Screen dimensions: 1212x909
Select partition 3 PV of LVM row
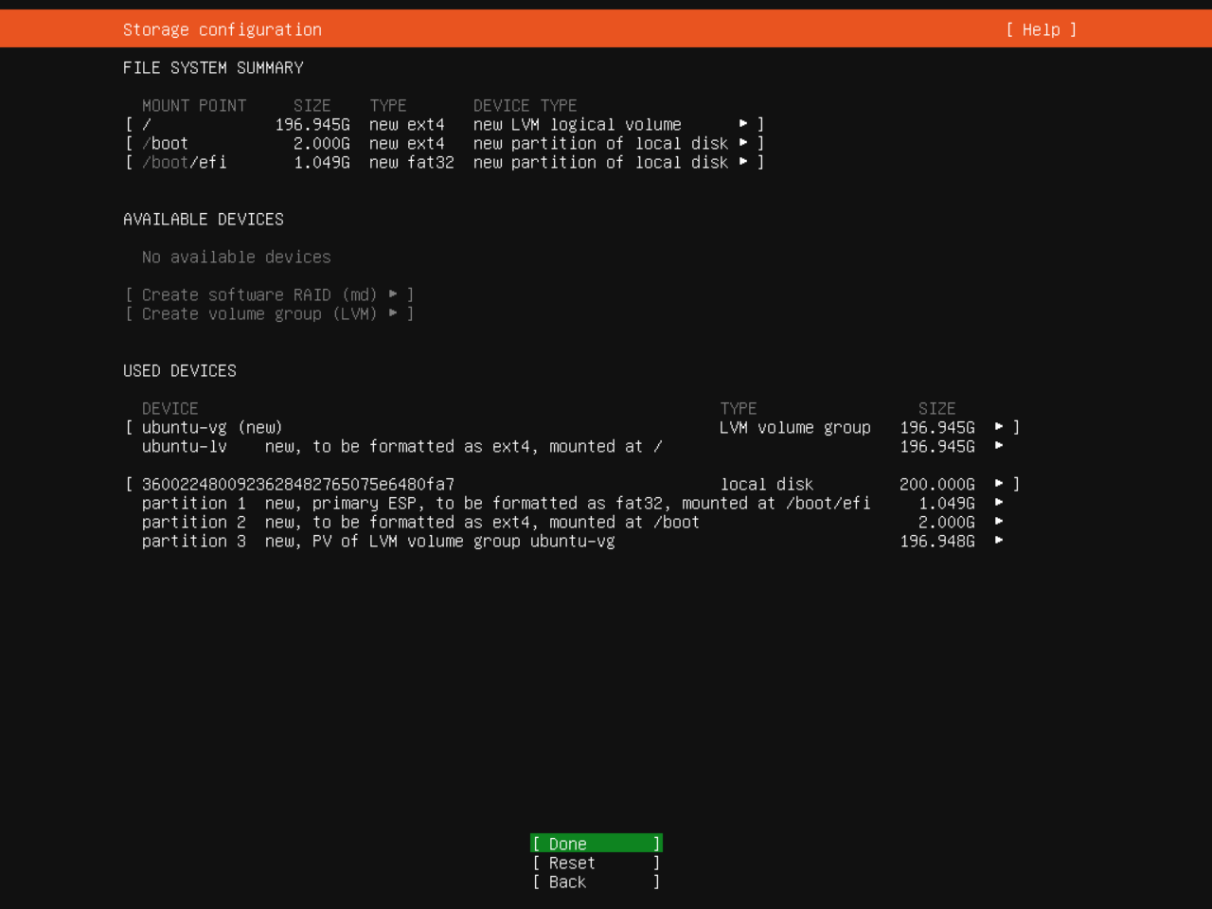point(572,541)
